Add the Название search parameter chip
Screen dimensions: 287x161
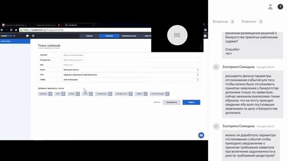pyautogui.click(x=45, y=94)
